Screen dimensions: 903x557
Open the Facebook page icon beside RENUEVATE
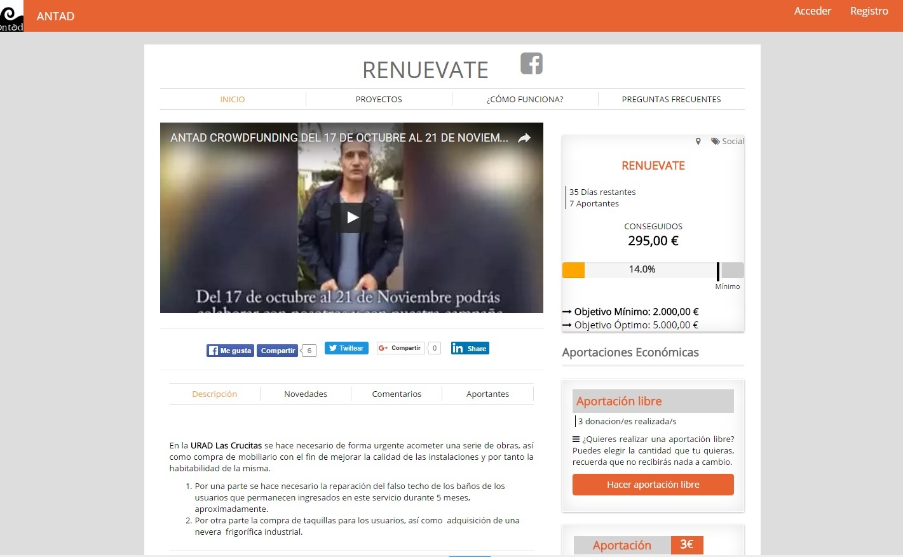tap(531, 64)
